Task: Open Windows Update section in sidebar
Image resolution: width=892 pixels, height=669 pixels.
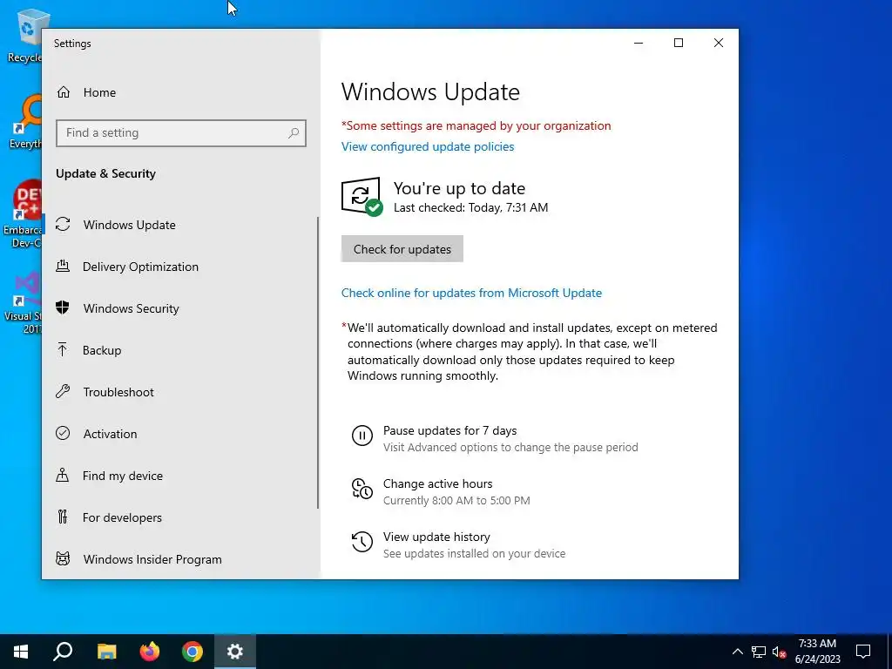Action: pos(179,225)
